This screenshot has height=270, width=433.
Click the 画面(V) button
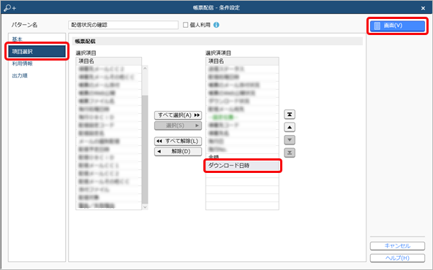[x=397, y=26]
